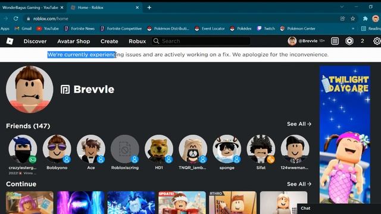The width and height of the screenshot is (381, 214).
Task: Open the Gmail bookmark
Action: 23,29
